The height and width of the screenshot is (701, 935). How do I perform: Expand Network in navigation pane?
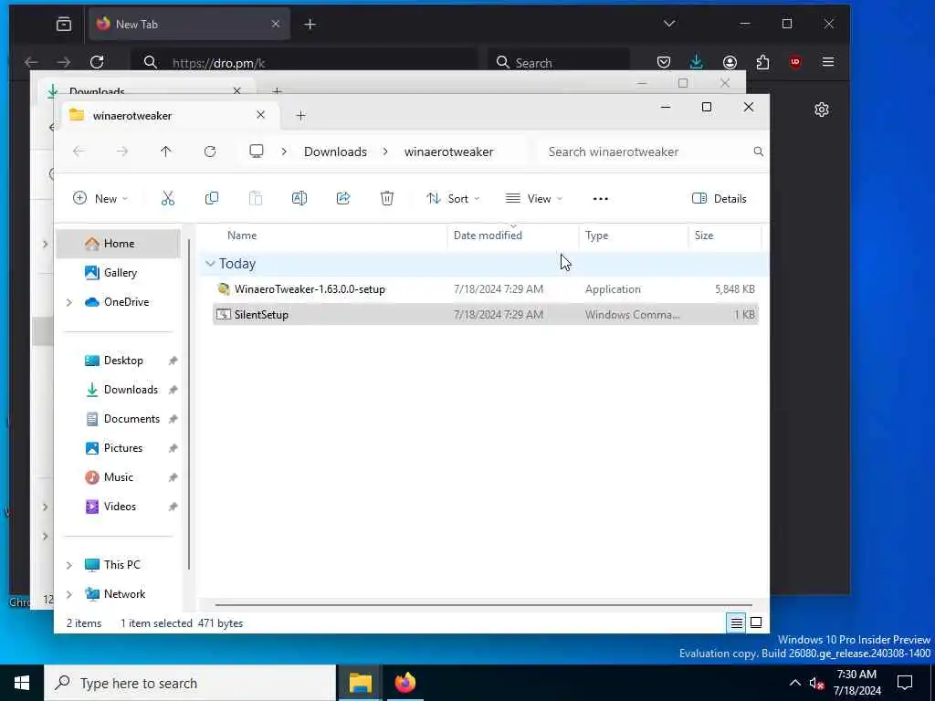click(69, 594)
